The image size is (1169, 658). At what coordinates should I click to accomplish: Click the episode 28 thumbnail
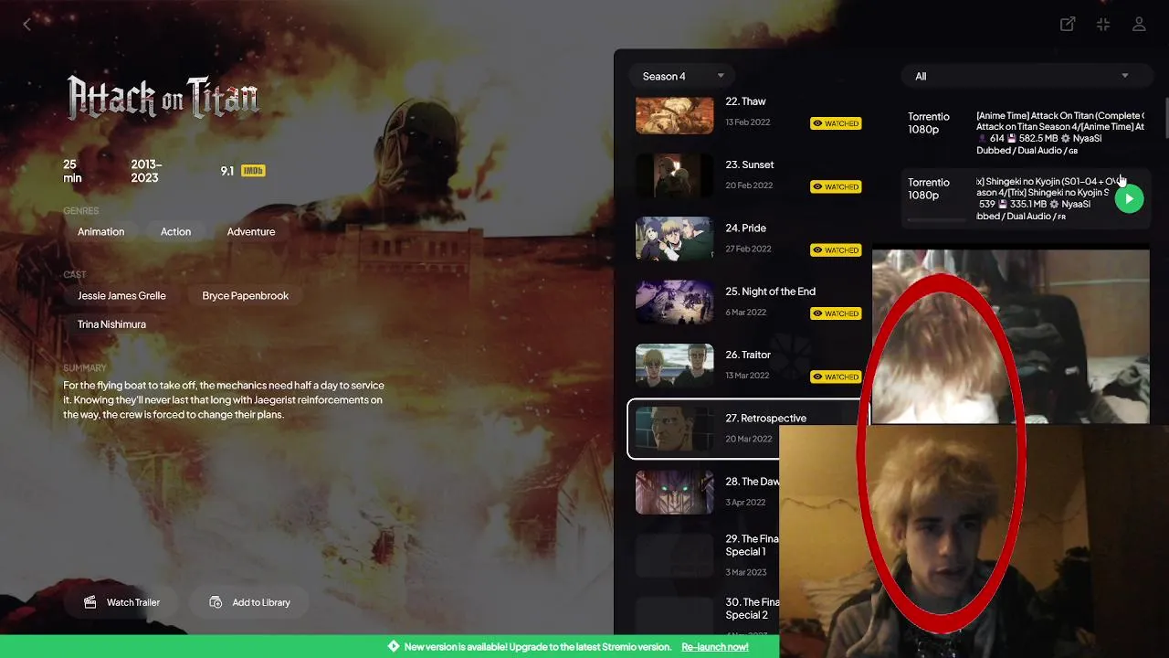point(674,492)
